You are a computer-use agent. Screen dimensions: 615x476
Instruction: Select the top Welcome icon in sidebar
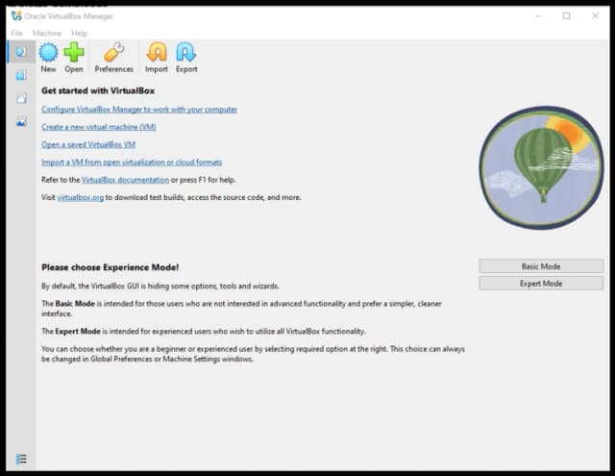pyautogui.click(x=21, y=51)
